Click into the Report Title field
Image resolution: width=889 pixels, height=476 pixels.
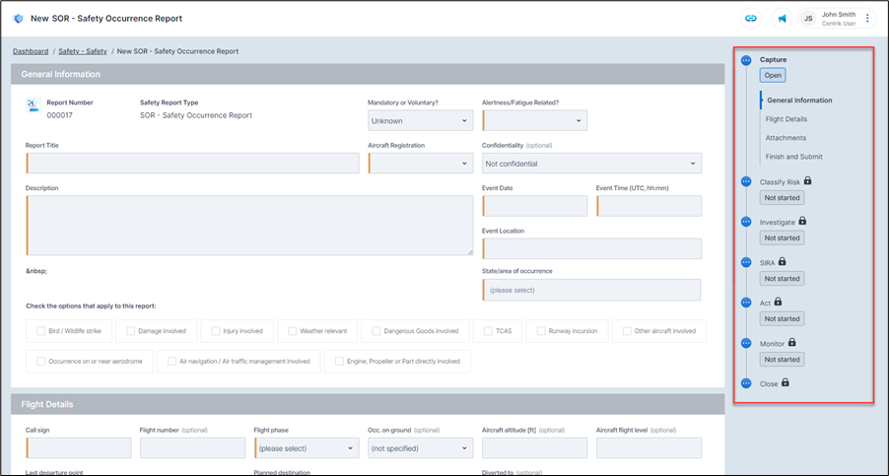click(192, 164)
